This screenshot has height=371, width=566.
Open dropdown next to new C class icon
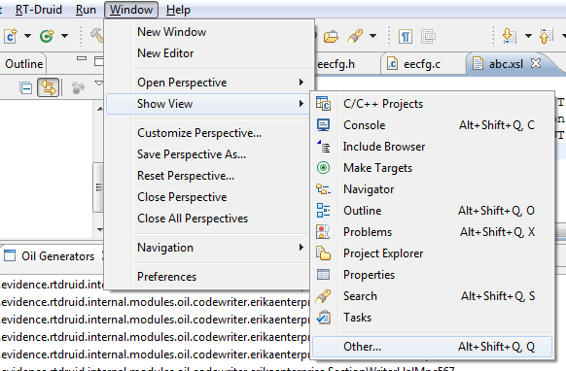[x=27, y=36]
